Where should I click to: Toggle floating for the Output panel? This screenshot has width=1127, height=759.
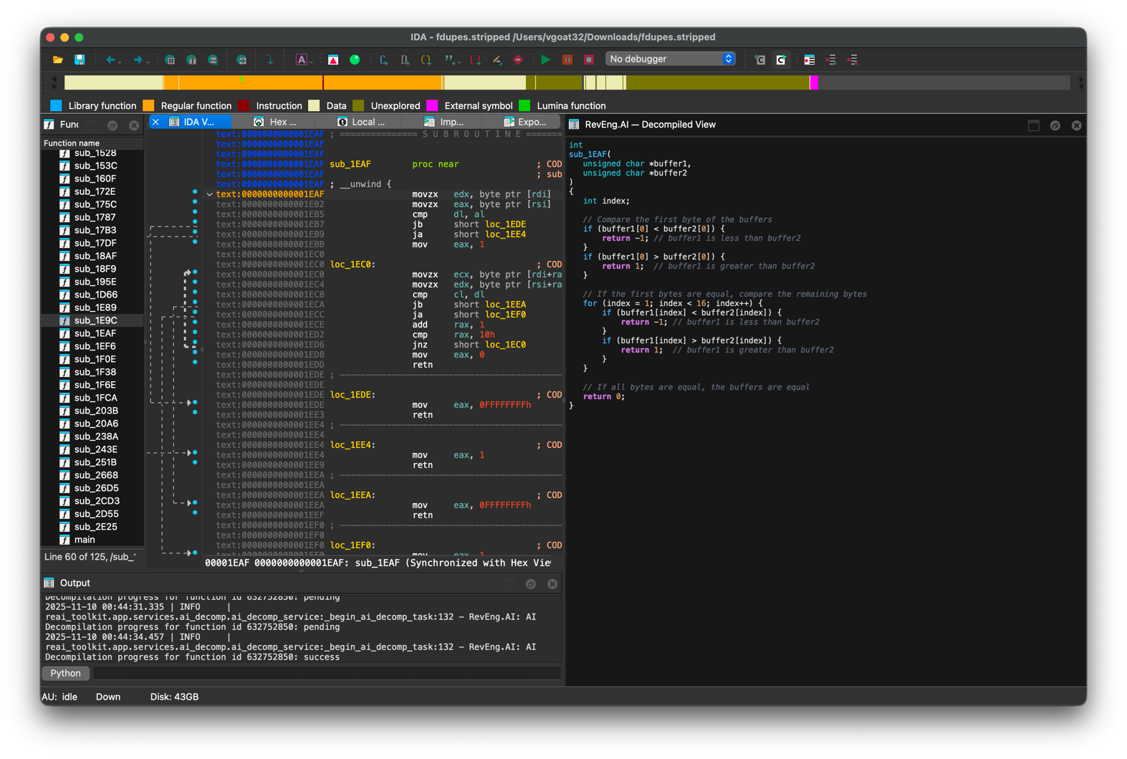tap(531, 583)
